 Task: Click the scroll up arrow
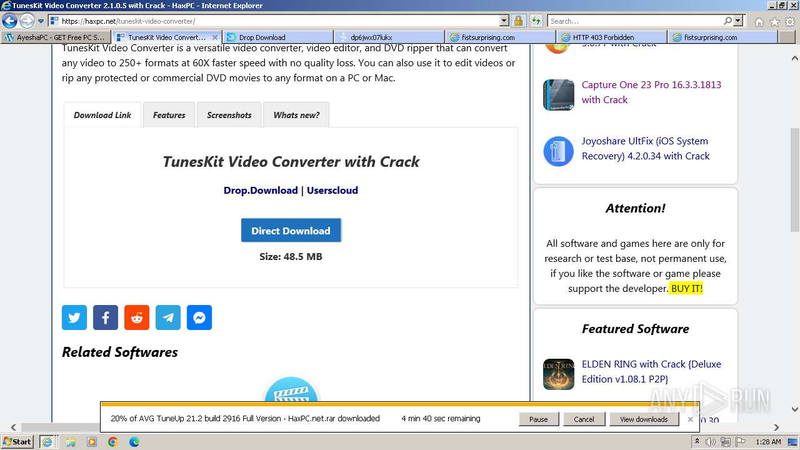[x=794, y=57]
